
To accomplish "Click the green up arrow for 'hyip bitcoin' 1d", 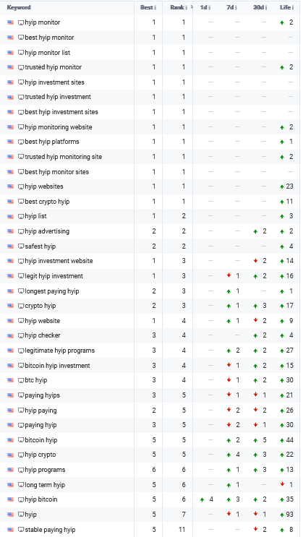I will 202,500.
